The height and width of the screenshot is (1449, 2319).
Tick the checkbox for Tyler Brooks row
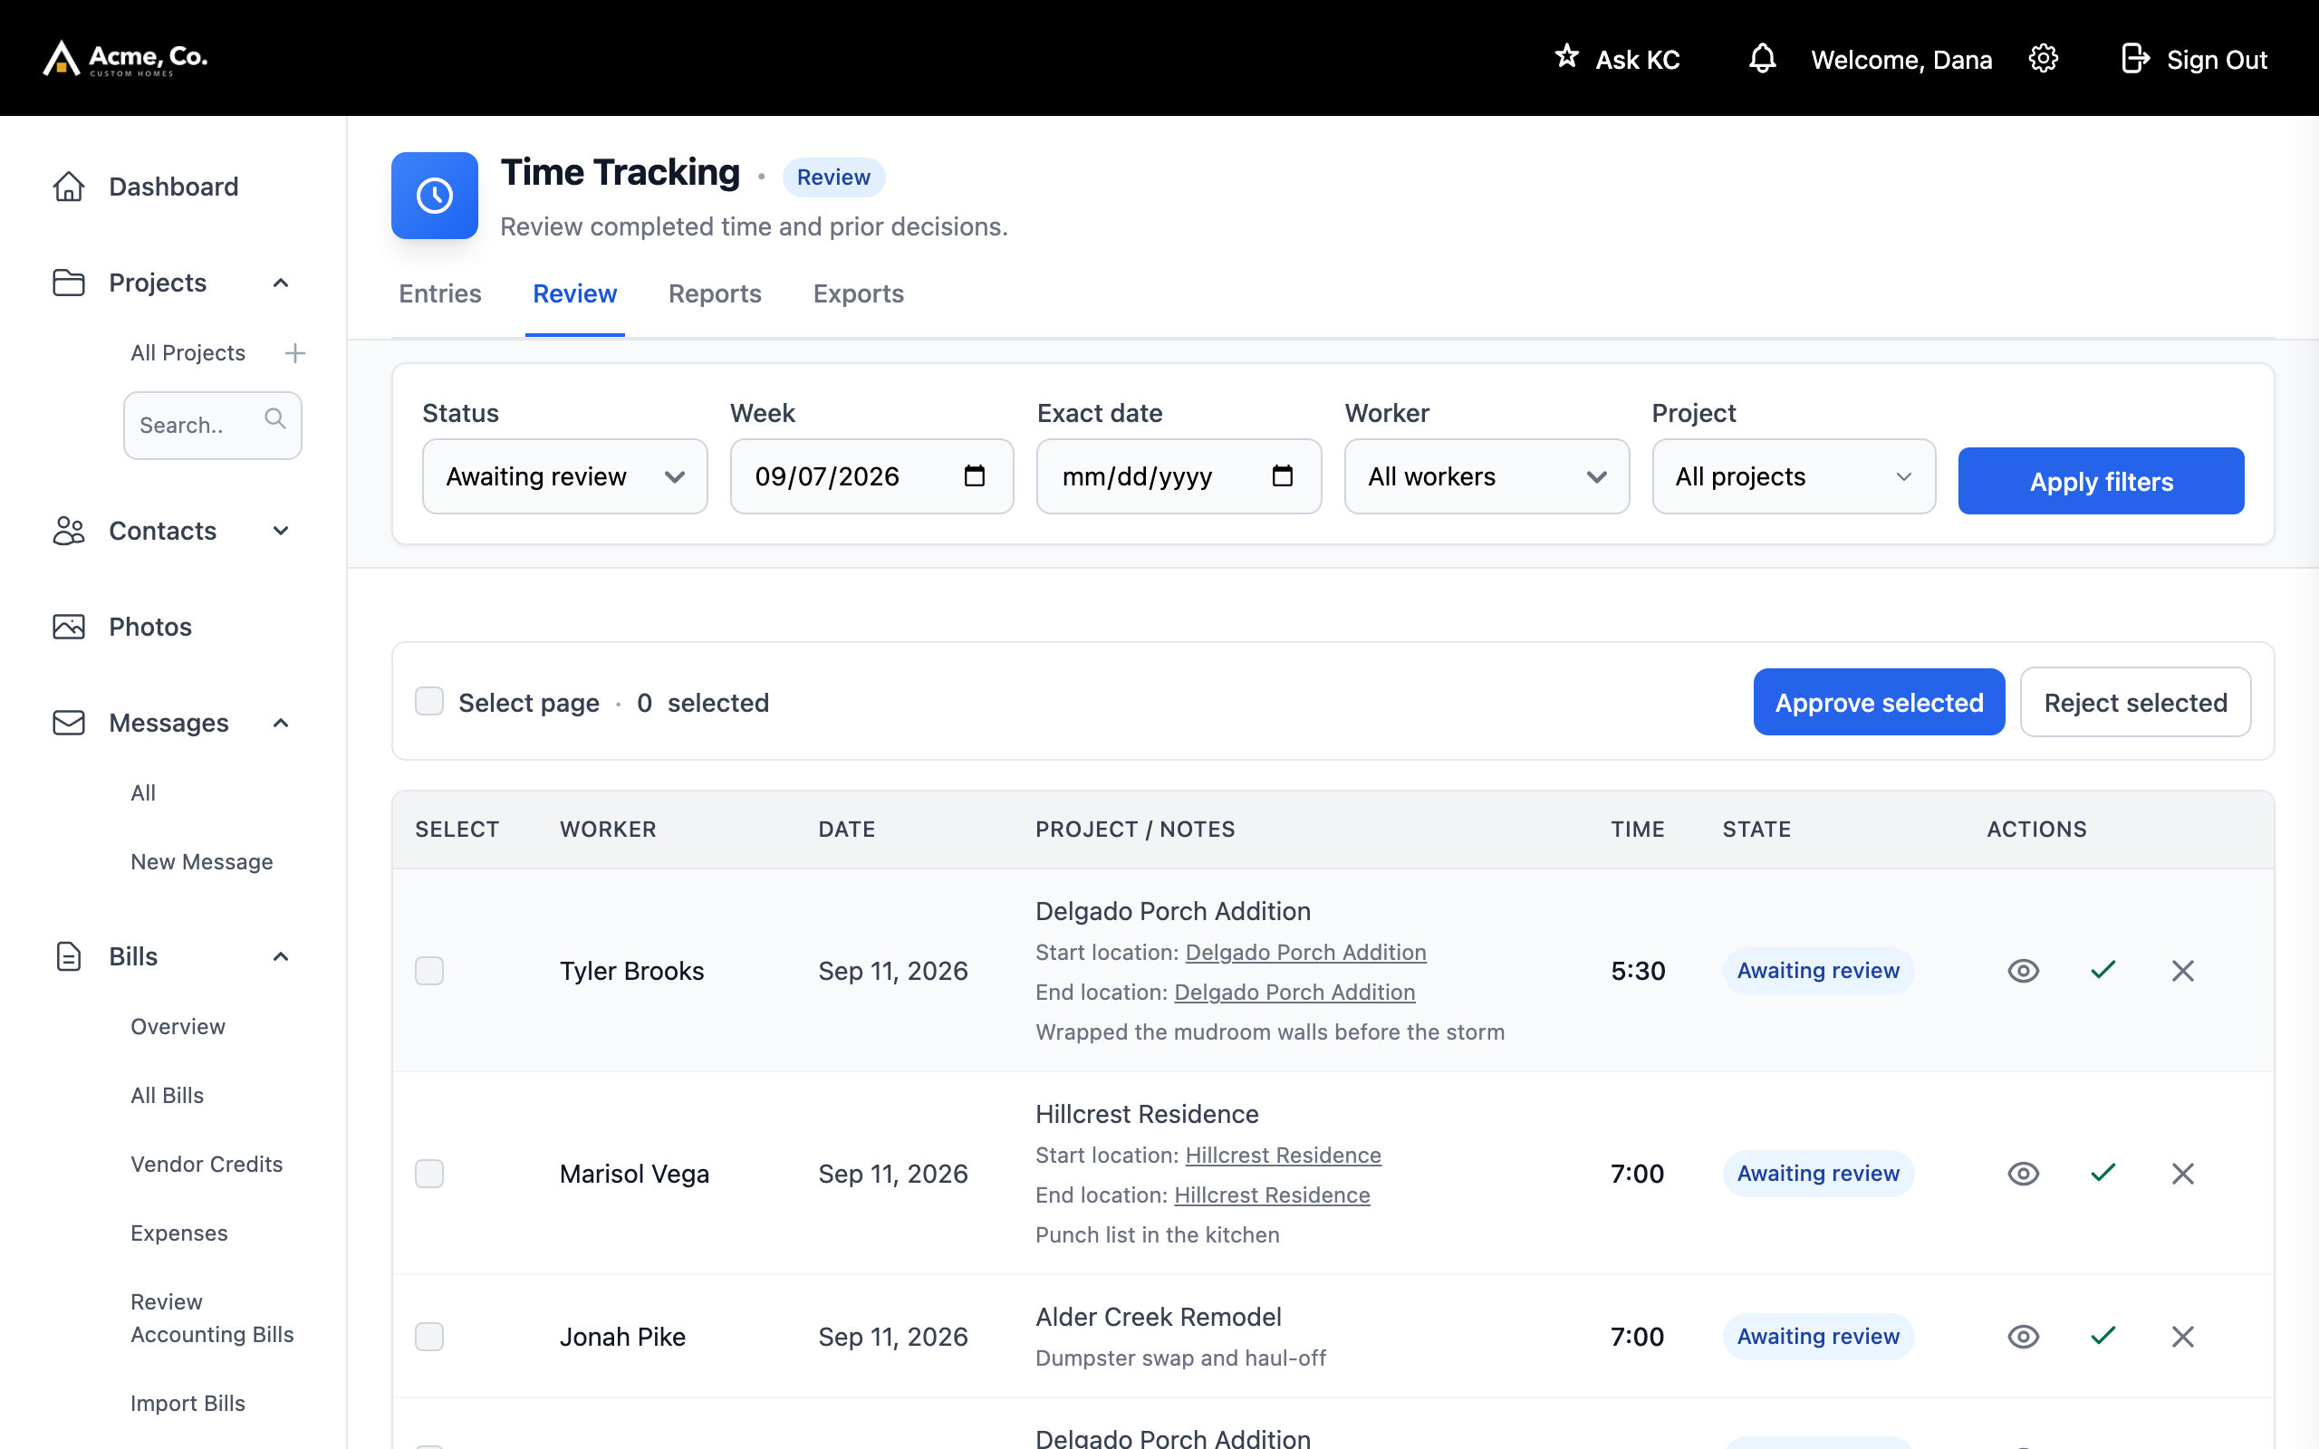pos(429,971)
